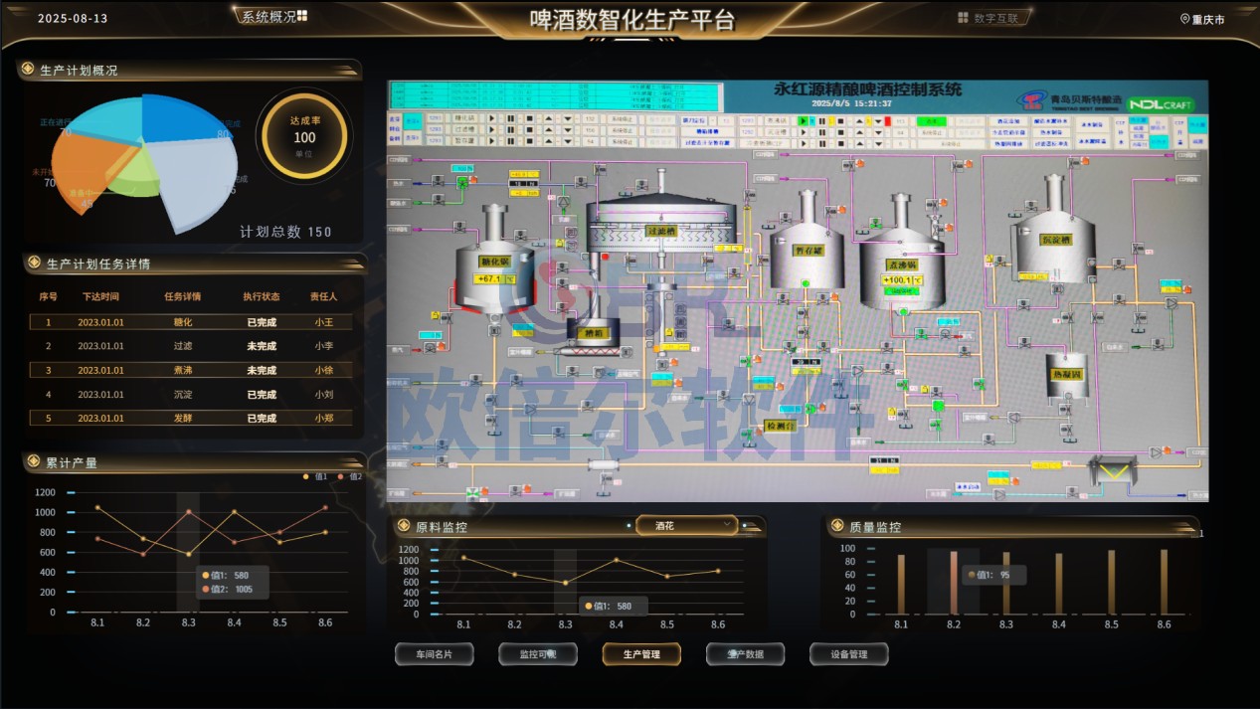Click the 生产计划概况 panel header icon
Viewport: 1260px width, 709px height.
pos(27,70)
